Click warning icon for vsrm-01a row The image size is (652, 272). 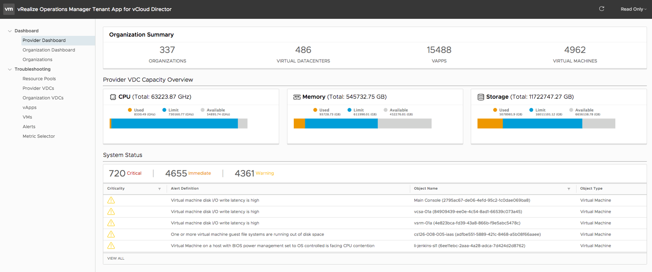click(x=111, y=223)
